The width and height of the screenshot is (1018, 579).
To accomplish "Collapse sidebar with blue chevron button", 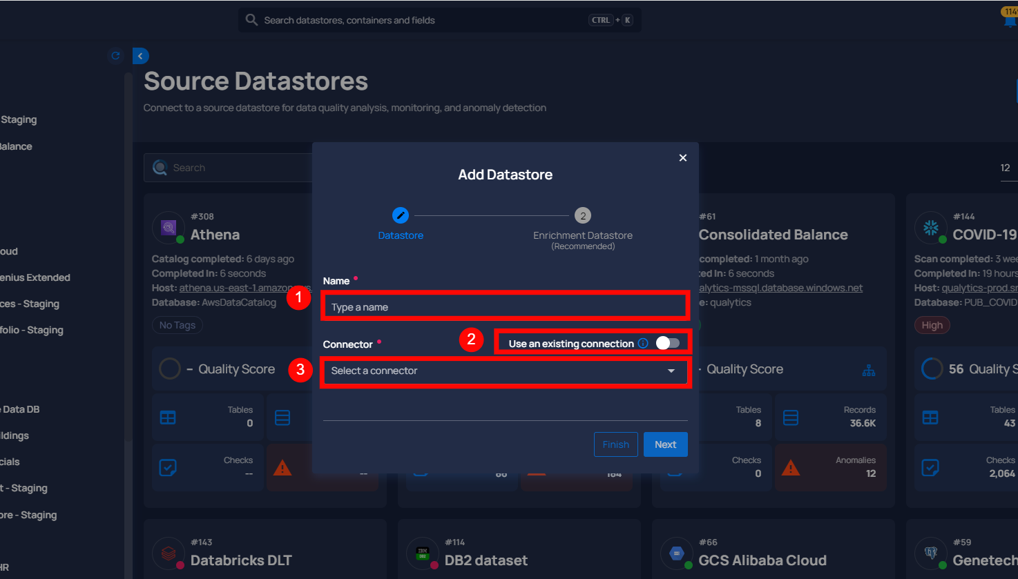I will coord(140,56).
